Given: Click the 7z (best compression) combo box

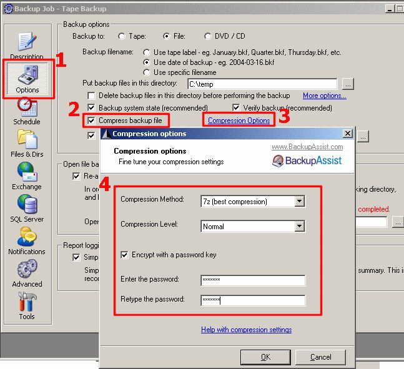Looking at the screenshot, I should 253,201.
